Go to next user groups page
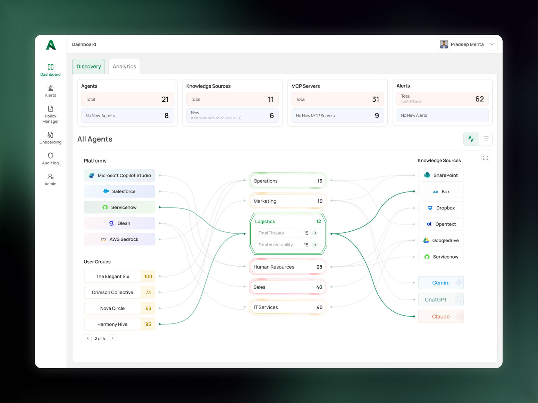This screenshot has height=403, width=538. click(x=112, y=338)
